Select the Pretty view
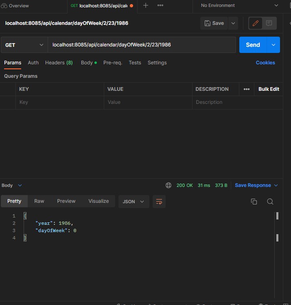This screenshot has width=291, height=305. coord(14,201)
